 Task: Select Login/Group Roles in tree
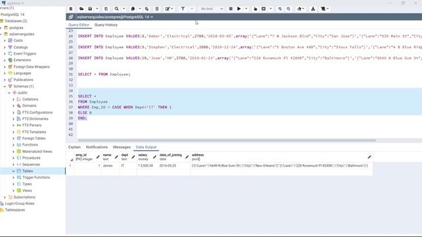pyautogui.click(x=20, y=203)
